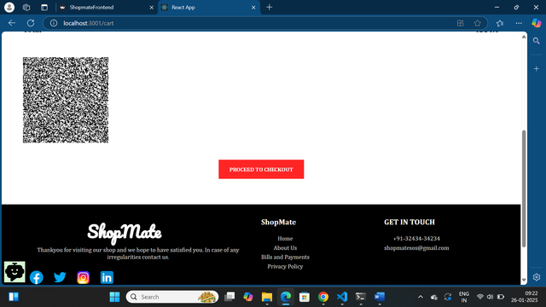
Task: Open the Instagram icon in footer
Action: pyautogui.click(x=84, y=277)
